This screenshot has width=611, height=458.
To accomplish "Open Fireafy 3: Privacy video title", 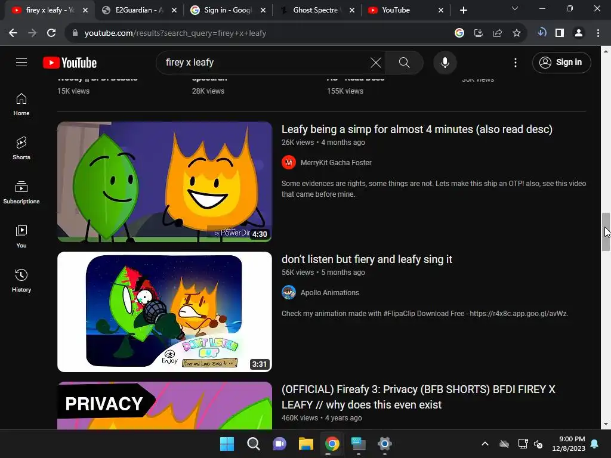I will [418, 397].
